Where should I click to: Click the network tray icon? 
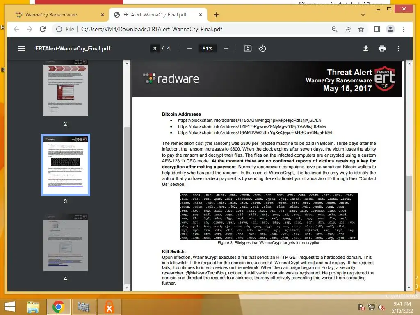371,307
